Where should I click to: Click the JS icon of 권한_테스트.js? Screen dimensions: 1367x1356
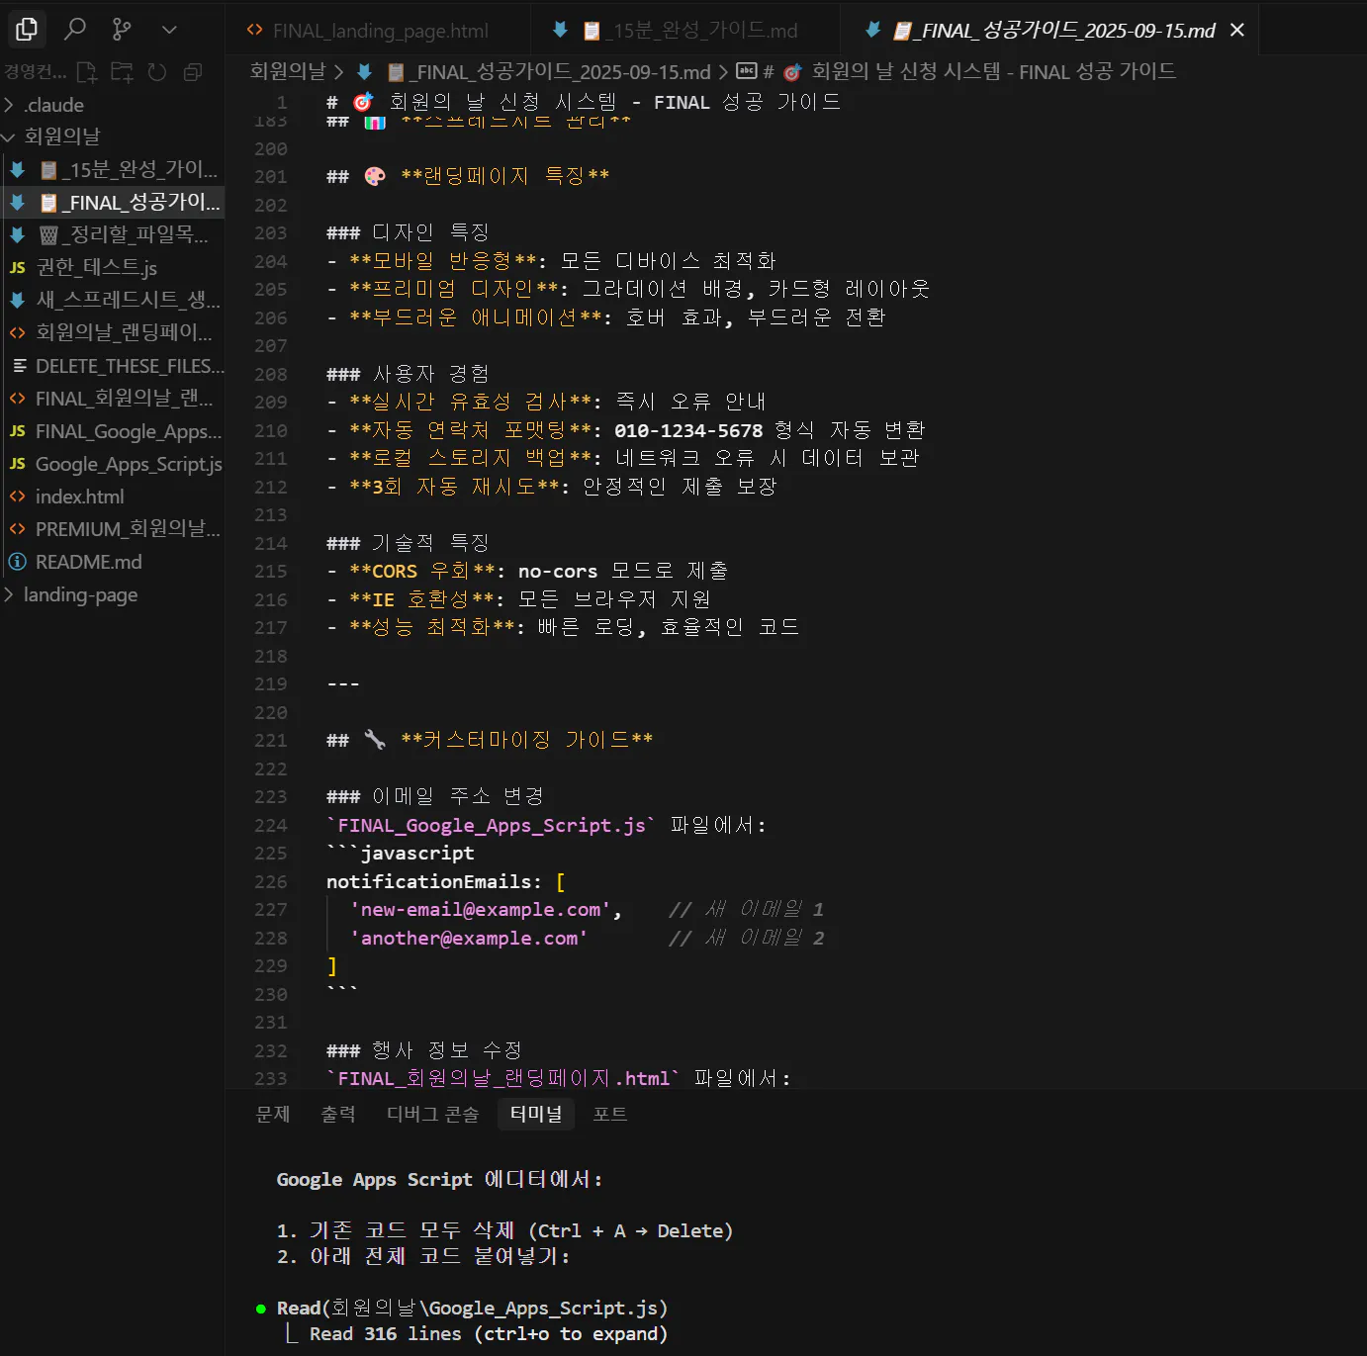[18, 267]
